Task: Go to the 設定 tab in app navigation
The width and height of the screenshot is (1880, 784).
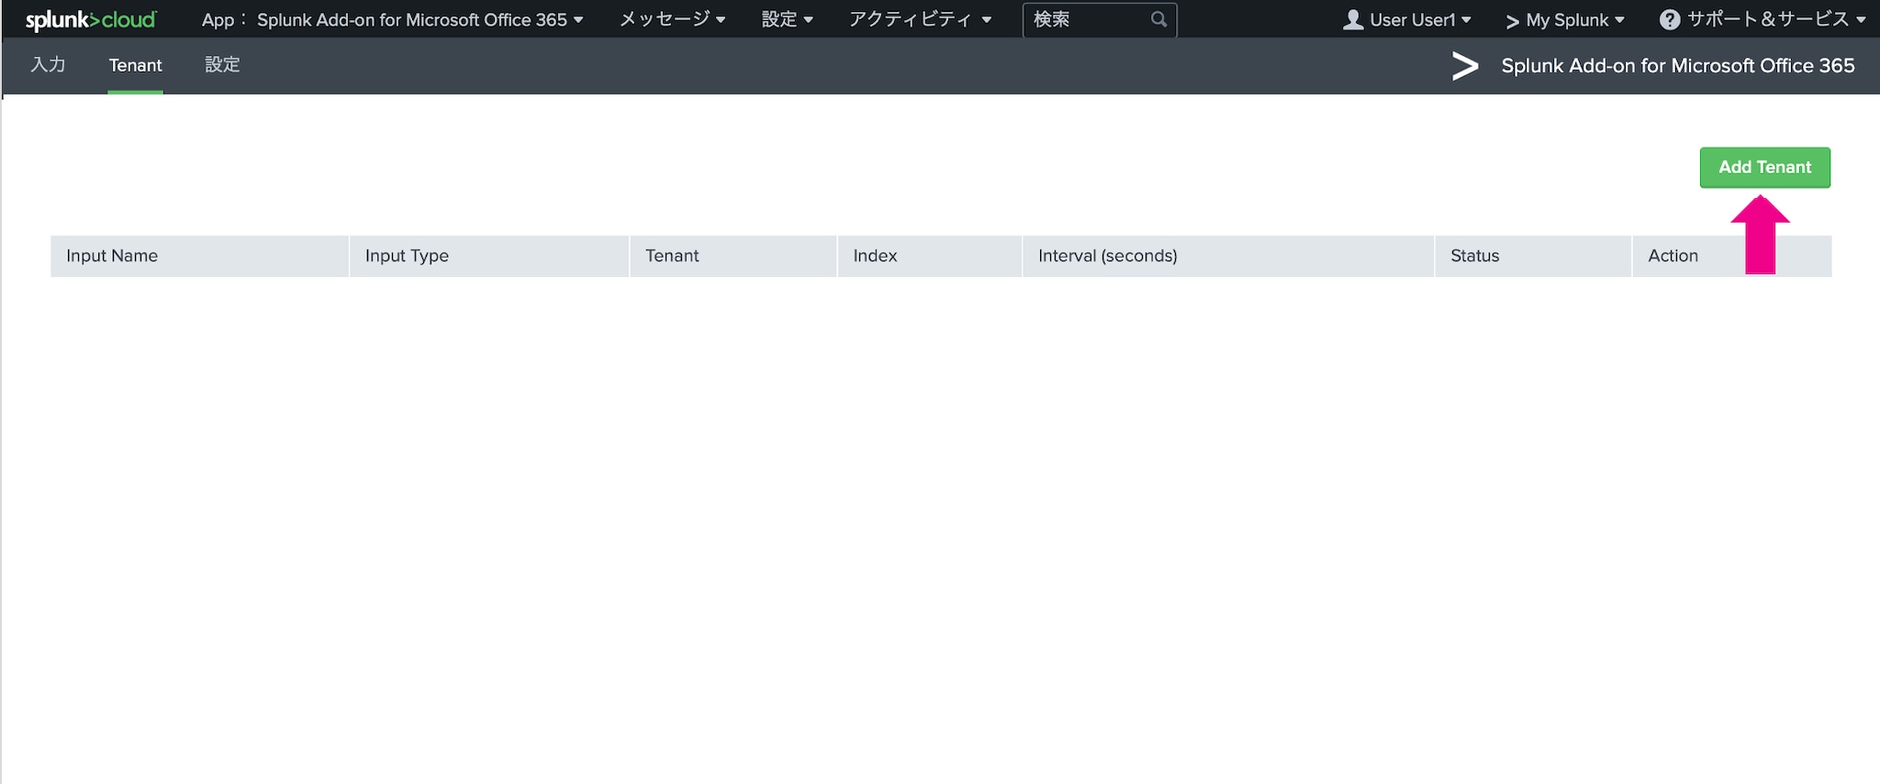Action: (222, 65)
